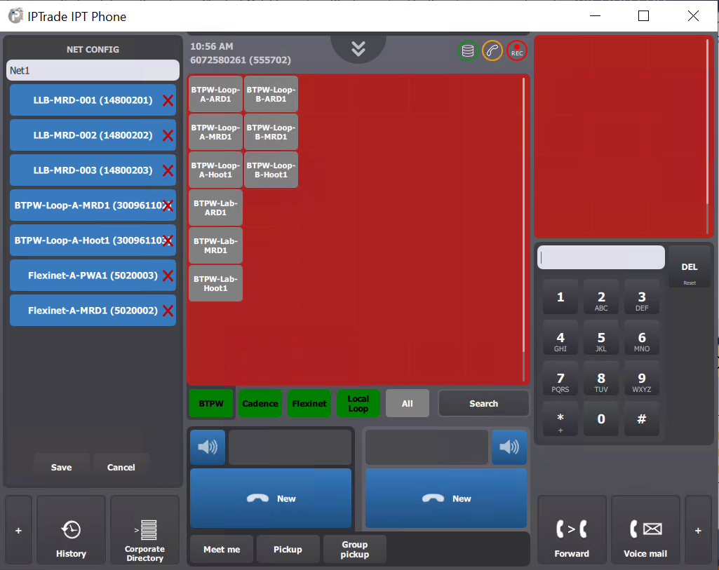
Task: Cancel the net configuration changes
Action: 121,467
